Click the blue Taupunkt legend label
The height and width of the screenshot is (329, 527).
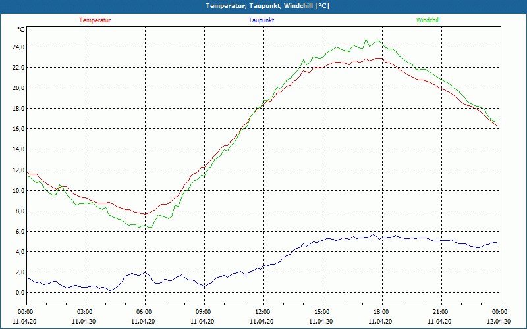[x=261, y=20]
